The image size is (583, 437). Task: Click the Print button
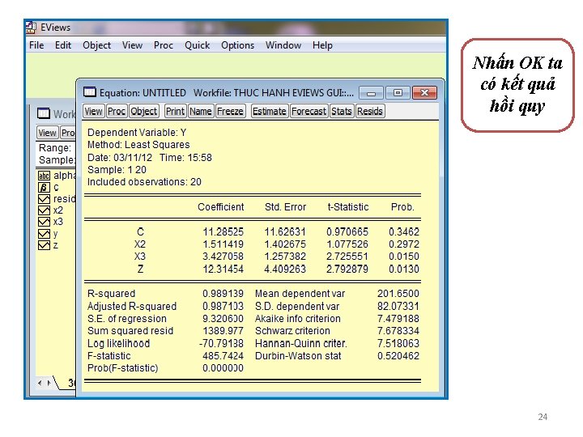(175, 111)
